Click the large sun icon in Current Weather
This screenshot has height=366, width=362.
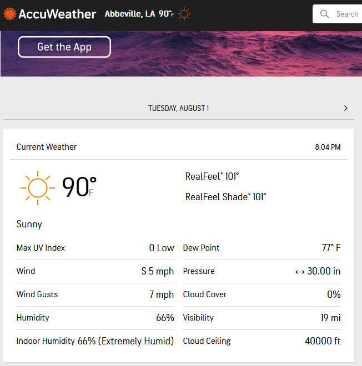pos(38,188)
